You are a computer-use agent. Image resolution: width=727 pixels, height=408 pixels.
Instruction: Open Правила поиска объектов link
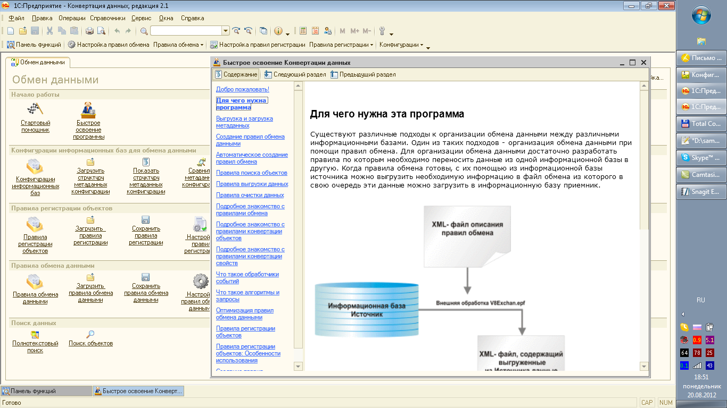pyautogui.click(x=252, y=173)
